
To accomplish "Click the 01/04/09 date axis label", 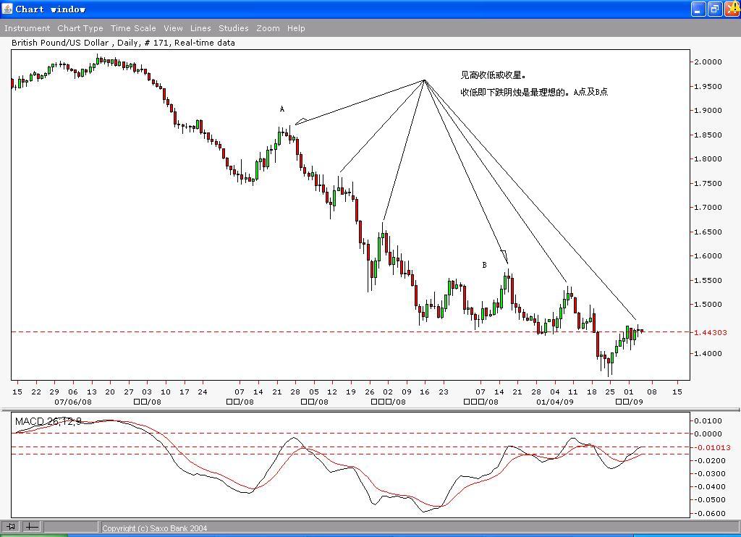I will pyautogui.click(x=555, y=402).
